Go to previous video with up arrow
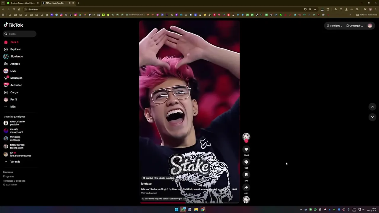The width and height of the screenshot is (379, 213). coord(372,107)
